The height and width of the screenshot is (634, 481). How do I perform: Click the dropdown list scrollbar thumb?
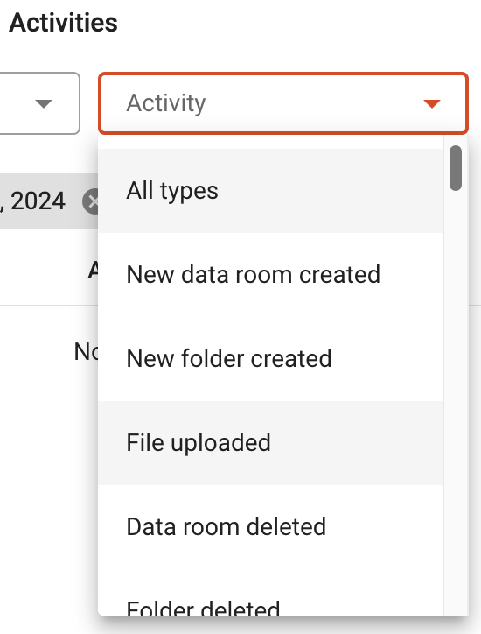[456, 168]
